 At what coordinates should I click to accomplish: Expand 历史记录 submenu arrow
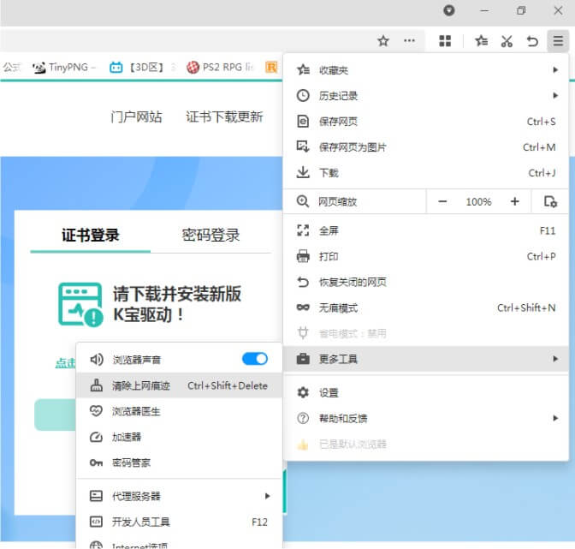point(555,95)
